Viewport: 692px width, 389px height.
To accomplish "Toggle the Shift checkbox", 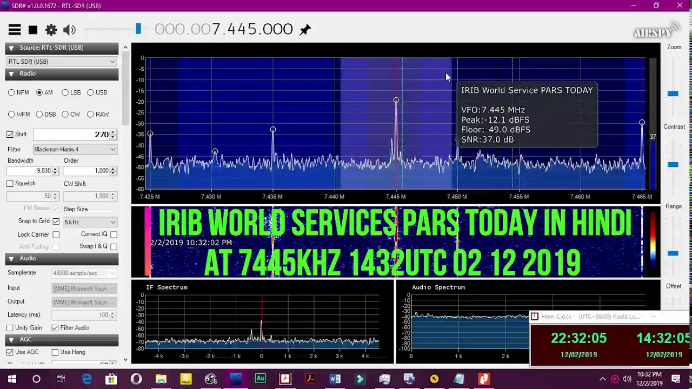I will 10,135.
